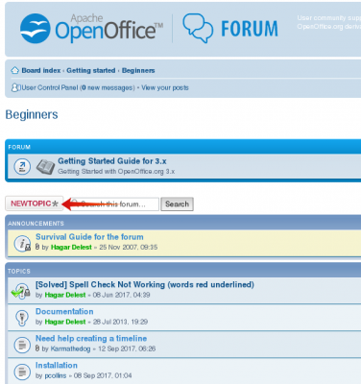Click Getting Started with OpenOffice.org 3.x description
361x384 pixels.
116,172
